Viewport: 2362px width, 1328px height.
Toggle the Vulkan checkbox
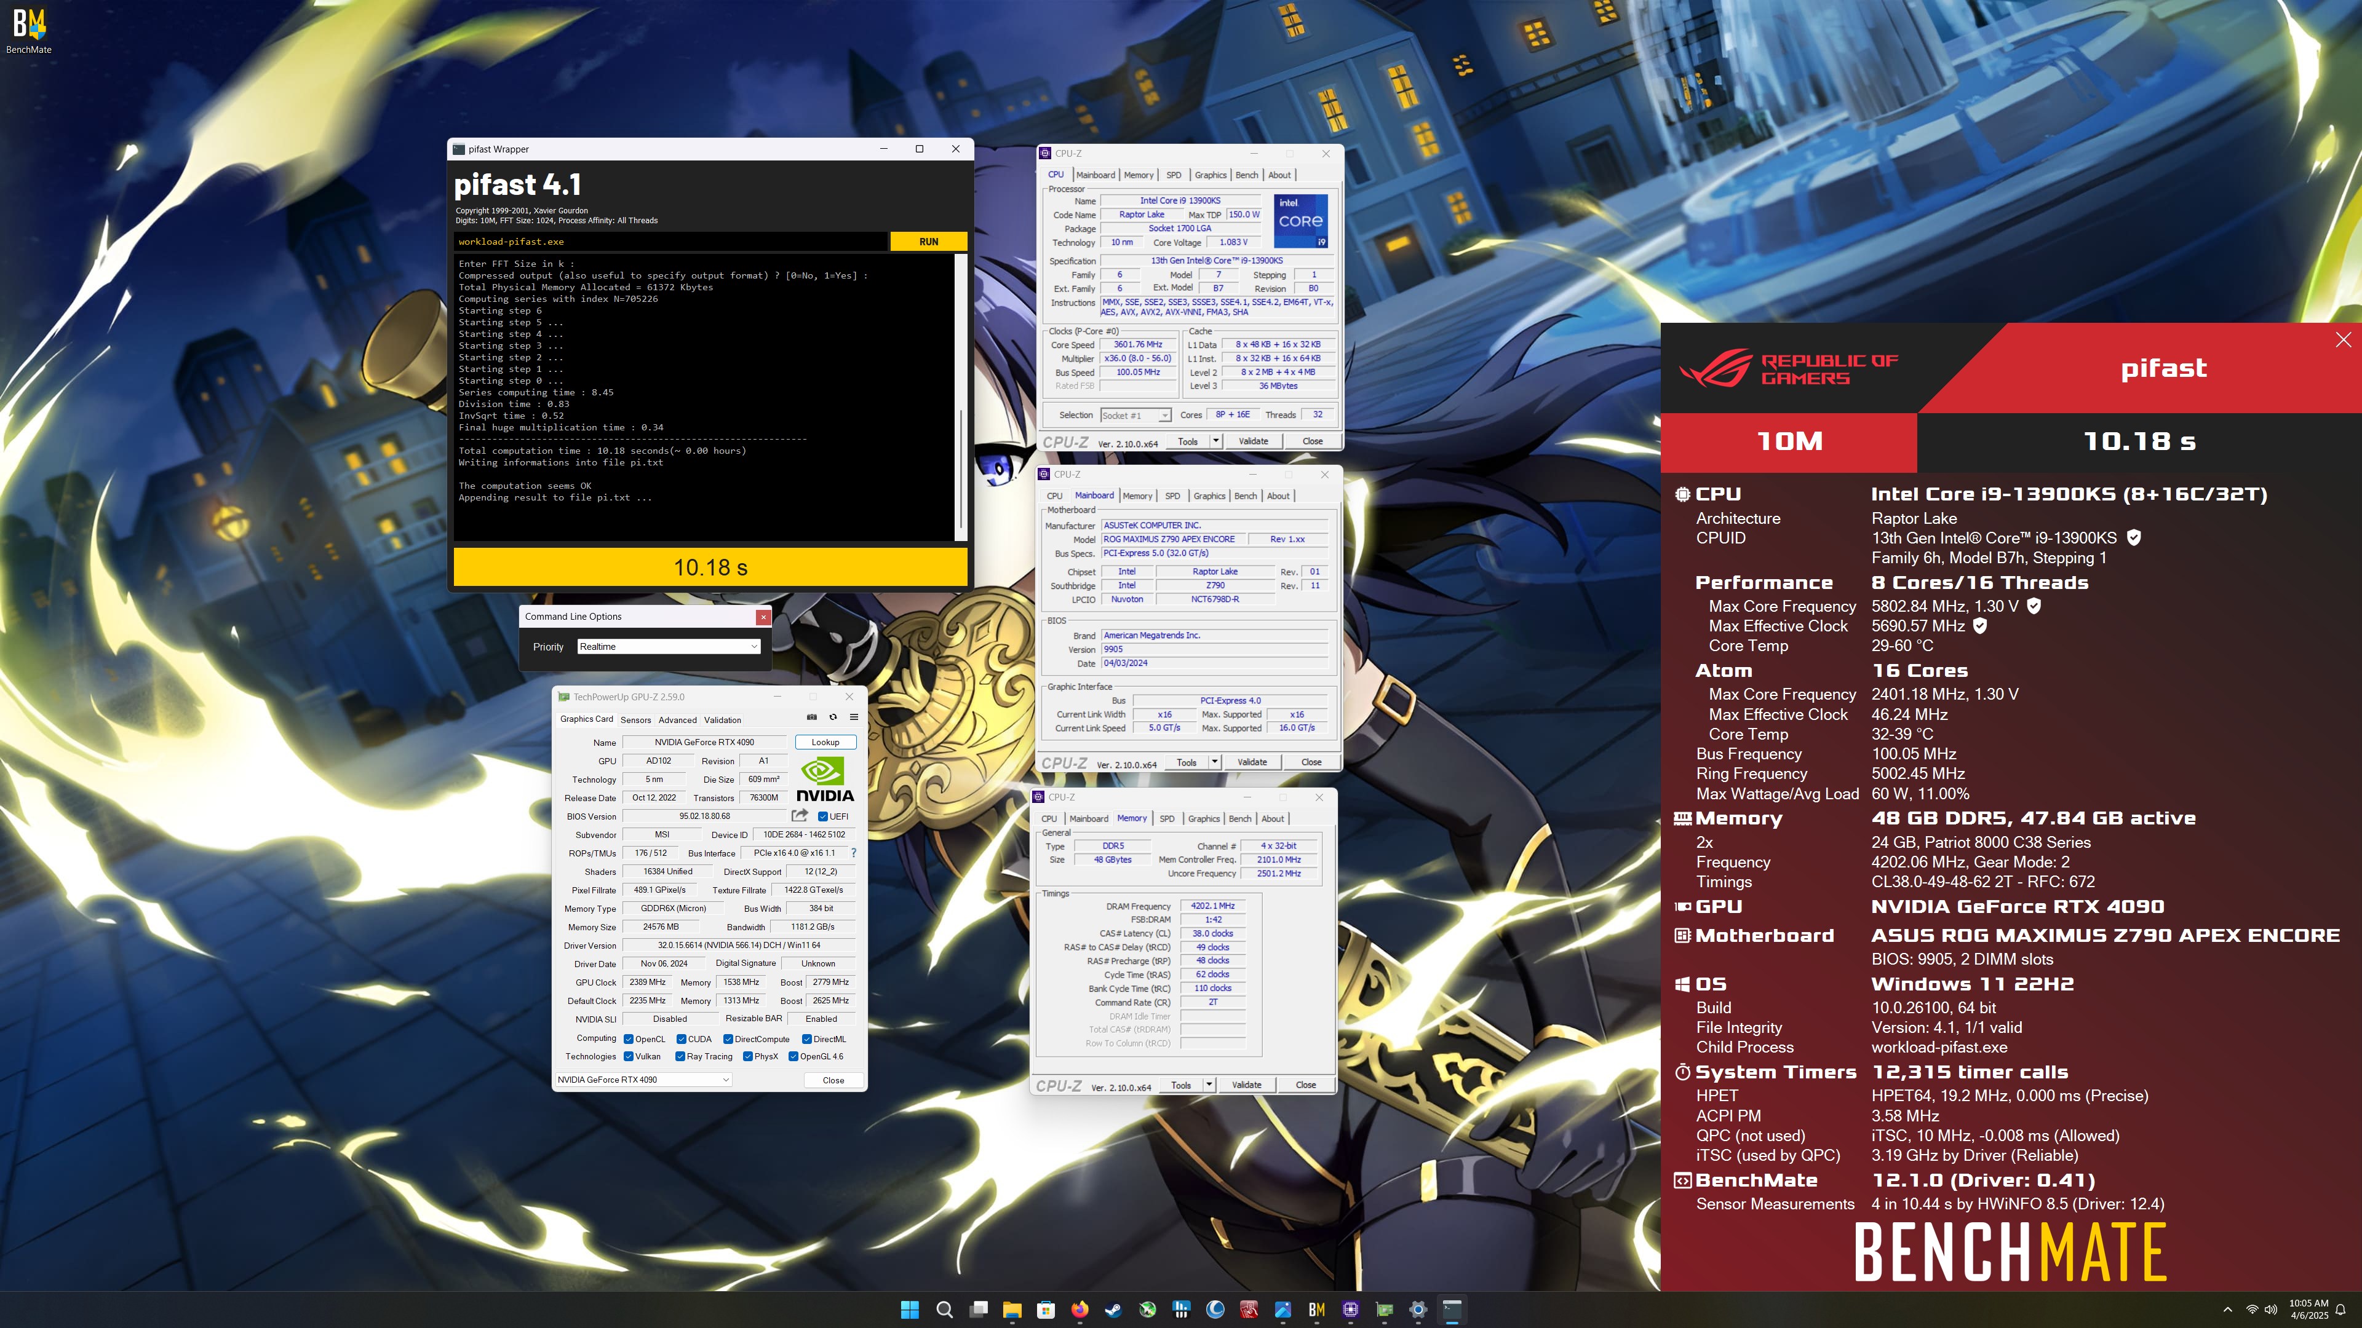pos(629,1057)
